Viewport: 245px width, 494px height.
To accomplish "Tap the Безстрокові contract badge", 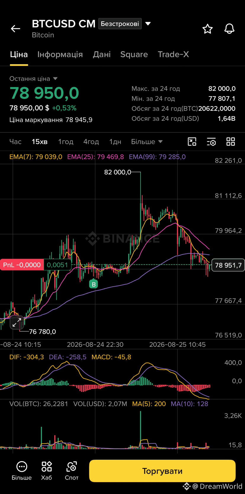I will (120, 24).
